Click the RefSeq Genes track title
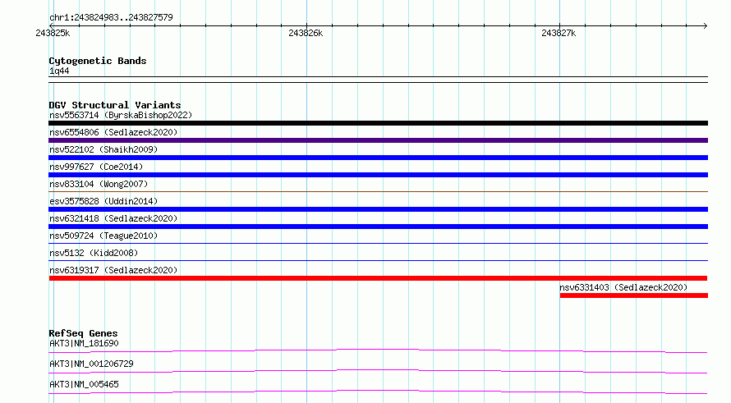Image resolution: width=731 pixels, height=403 pixels. coord(83,333)
